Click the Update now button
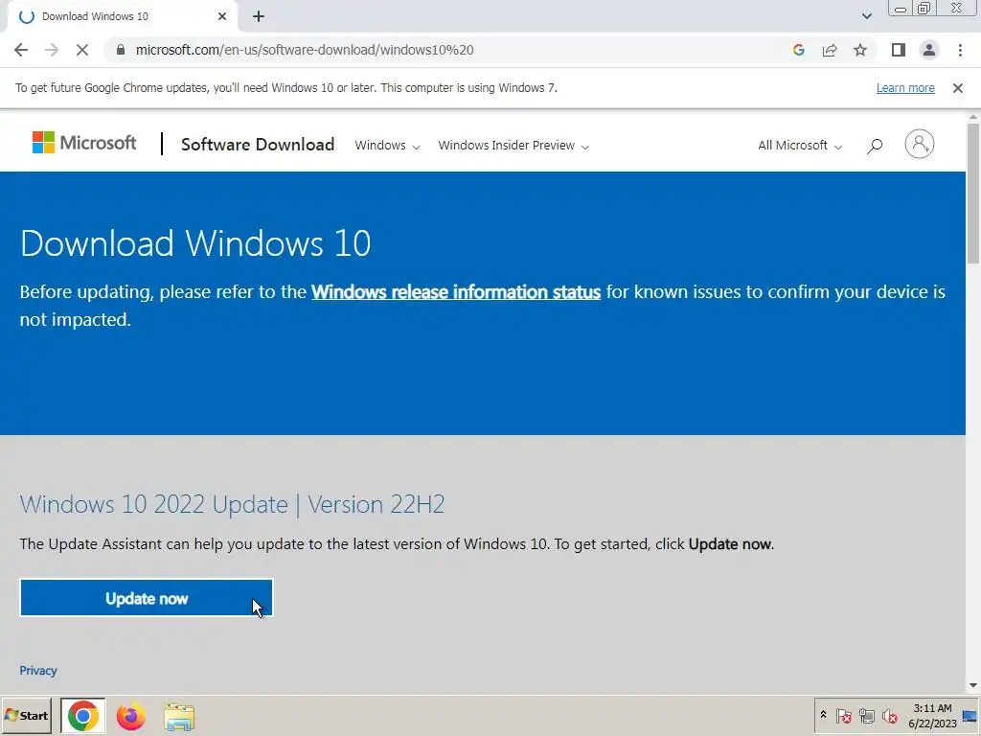 pyautogui.click(x=147, y=598)
